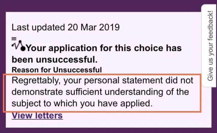The height and width of the screenshot is (133, 217).
Task: Click the small top dot of zigzag icon
Action: click(x=20, y=41)
